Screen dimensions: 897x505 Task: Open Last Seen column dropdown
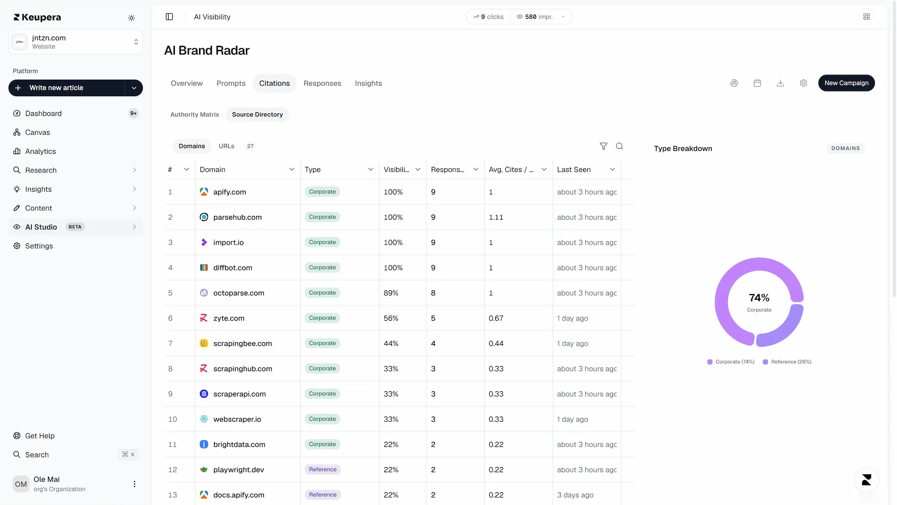click(612, 169)
